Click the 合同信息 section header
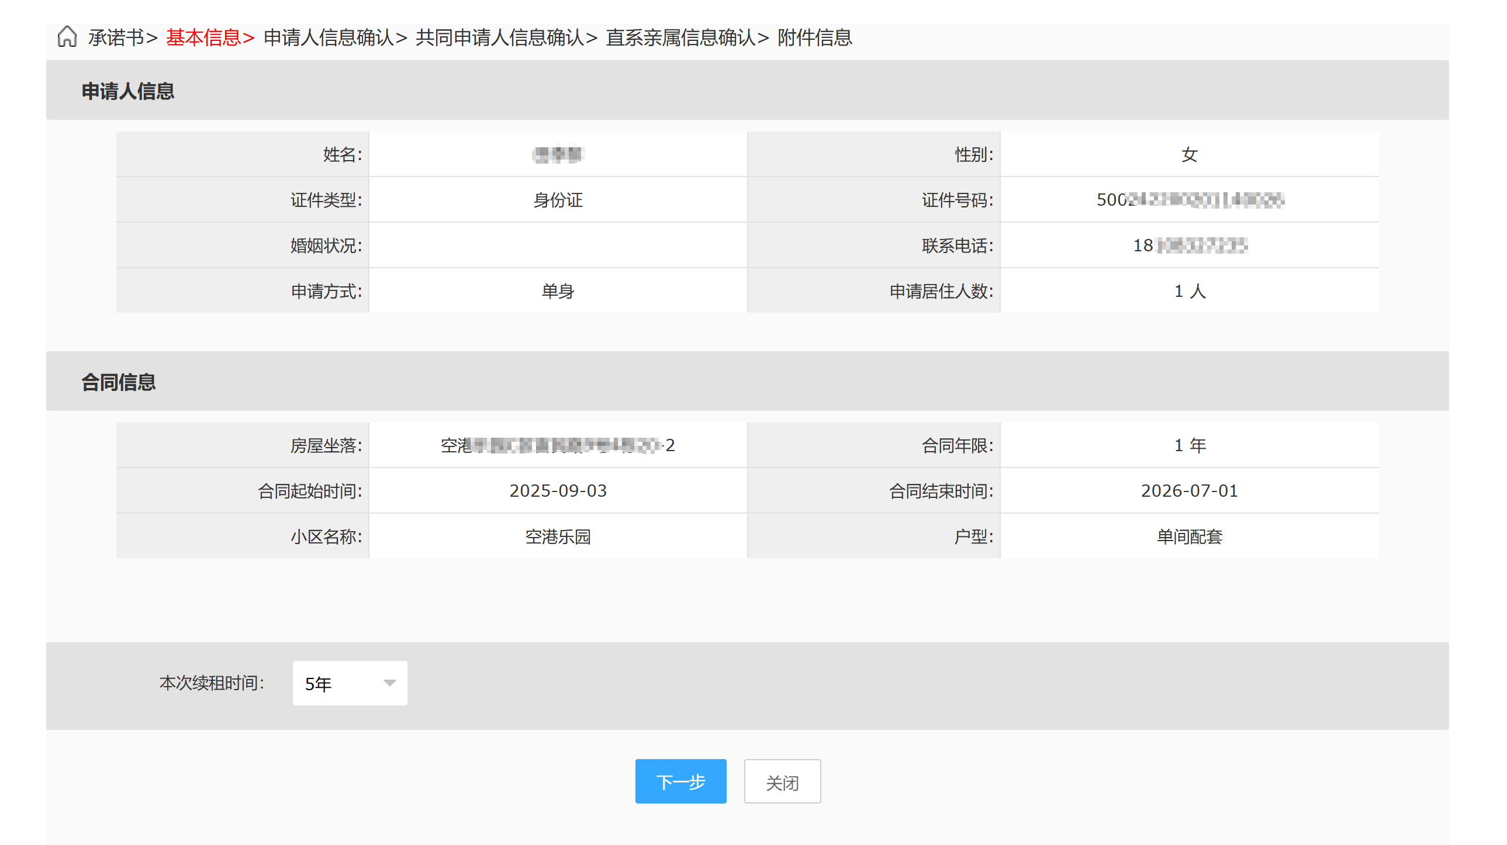This screenshot has height=845, width=1507. coord(747,381)
